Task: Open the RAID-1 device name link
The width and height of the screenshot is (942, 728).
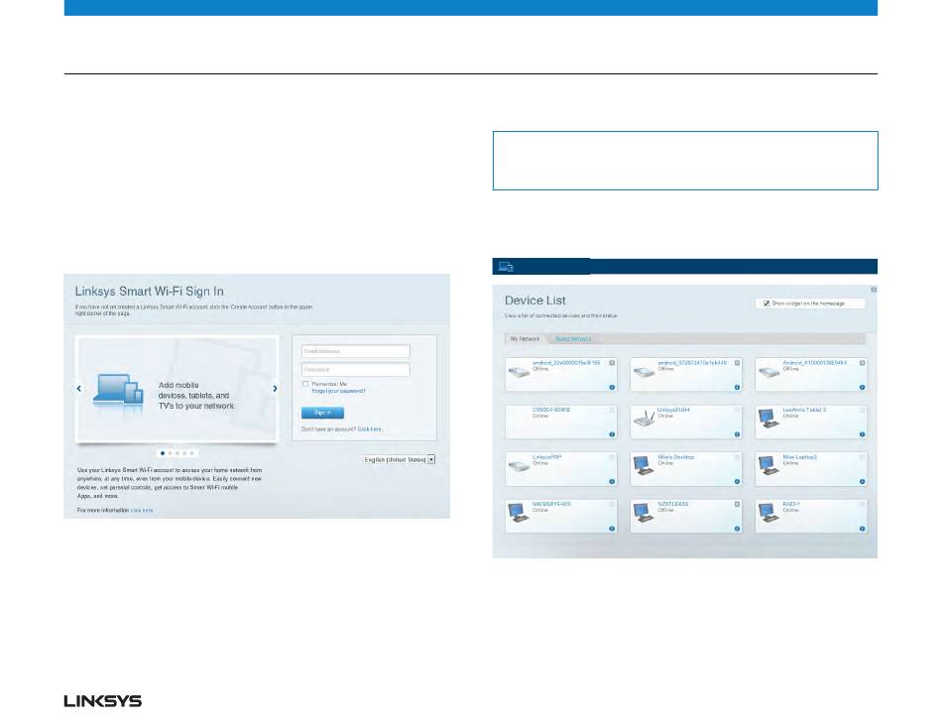Action: (x=791, y=505)
